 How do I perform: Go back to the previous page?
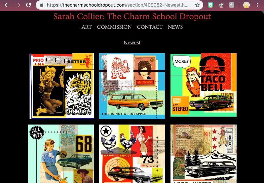(x=7, y=5)
